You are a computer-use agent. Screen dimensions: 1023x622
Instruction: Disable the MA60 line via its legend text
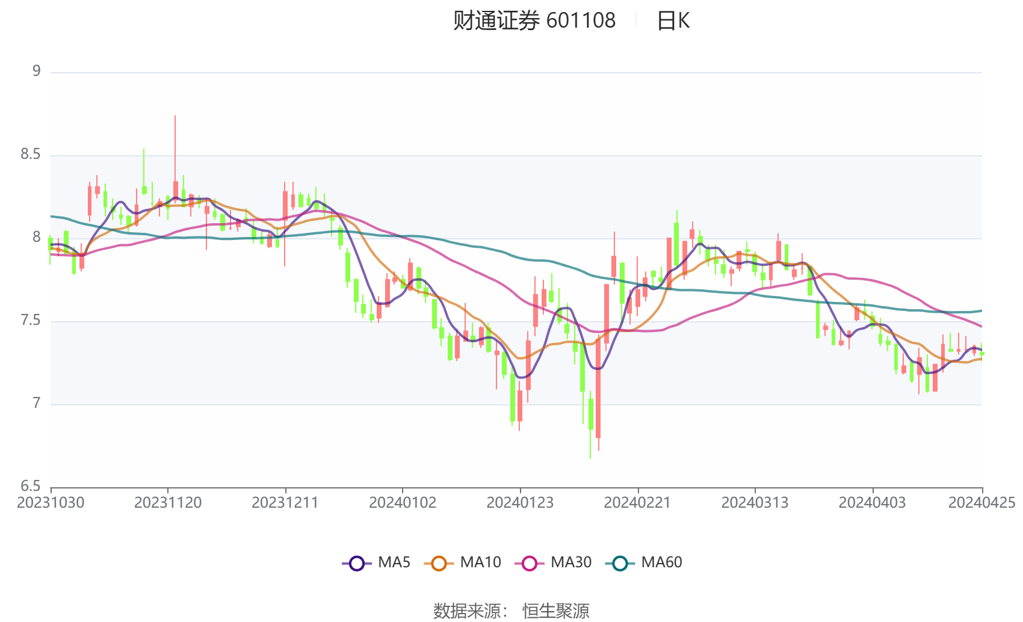[x=661, y=562]
